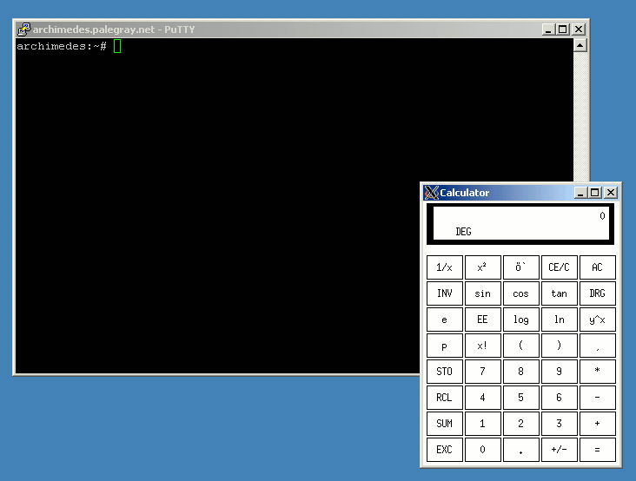
Task: Switch angle mode with the DRG key
Action: 597,293
